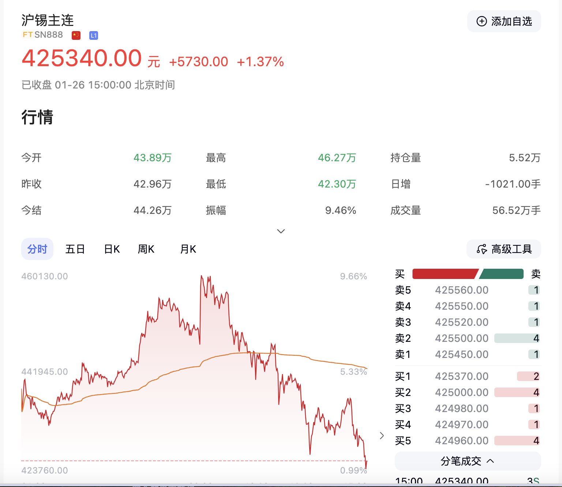Switch to the 五日 chart tab

pyautogui.click(x=75, y=249)
